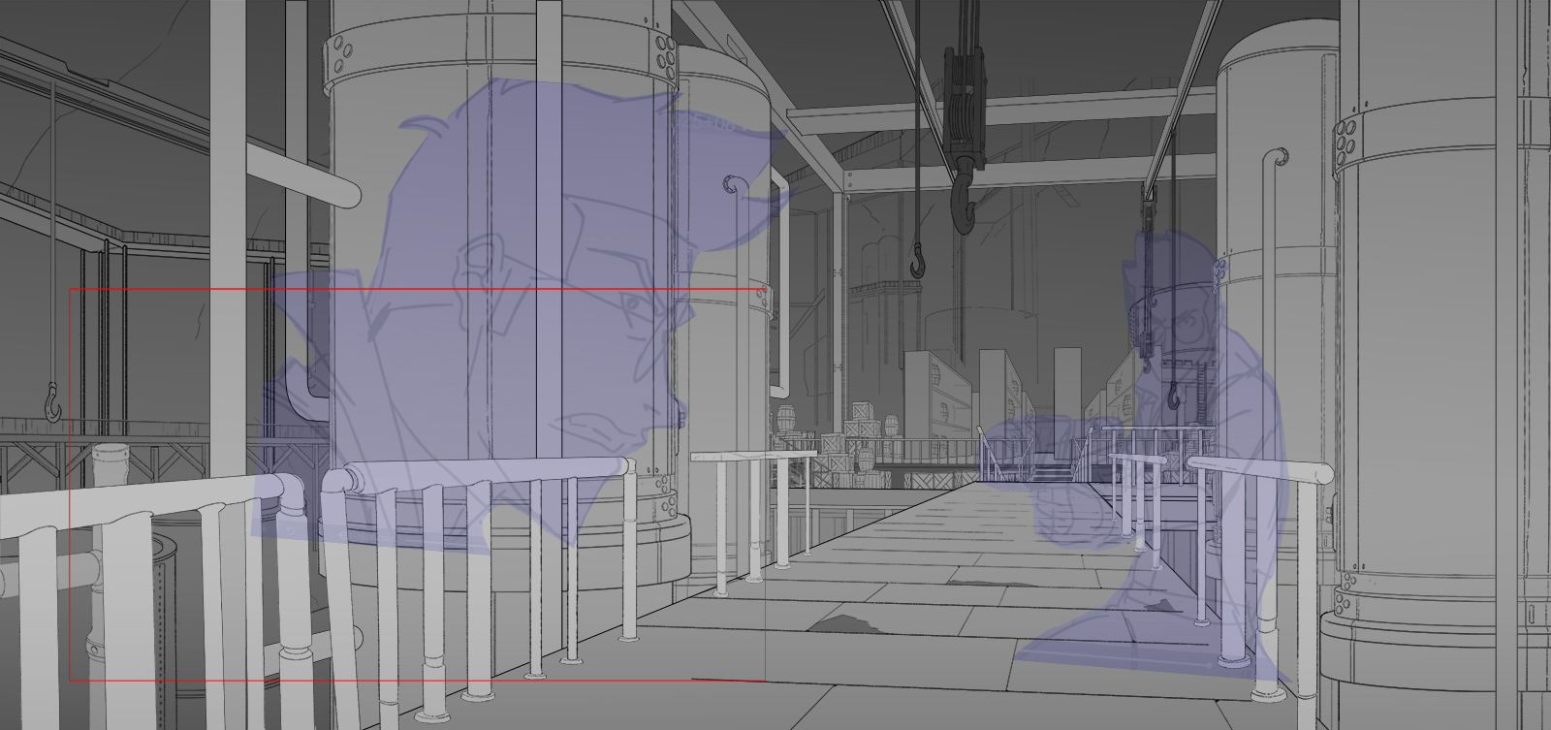This screenshot has width=1551, height=730.
Task: Select the small canister behind left railing
Action: coord(110,460)
